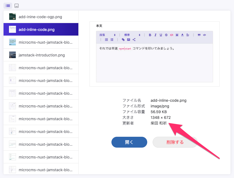Image resolution: width=234 pixels, height=178 pixels.
Task: Open the 標準 font size dropdown
Action: [132, 35]
